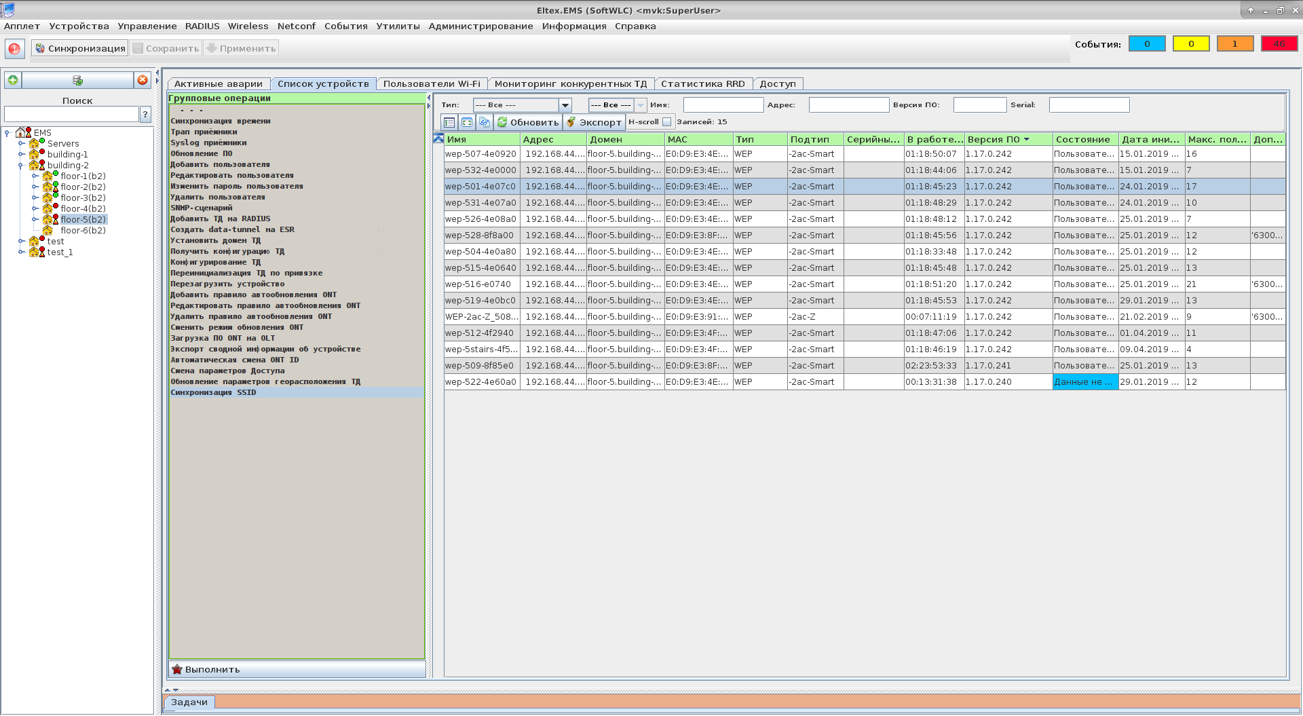
Task: Click the red alarm exclamation toolbar icon
Action: click(14, 48)
